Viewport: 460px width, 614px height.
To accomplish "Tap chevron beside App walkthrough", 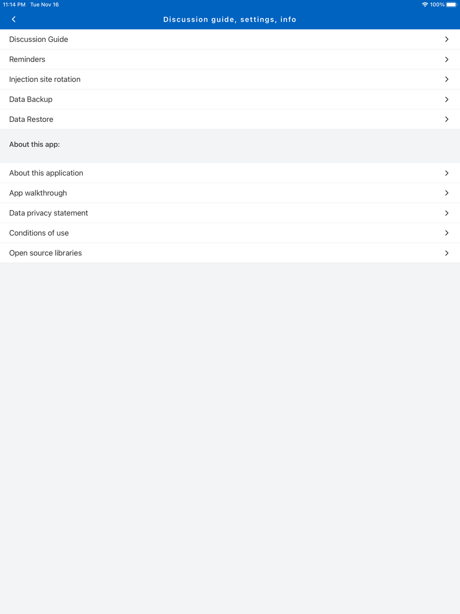I will click(x=447, y=193).
